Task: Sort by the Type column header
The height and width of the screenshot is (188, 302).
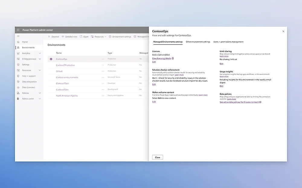Action: click(x=110, y=53)
